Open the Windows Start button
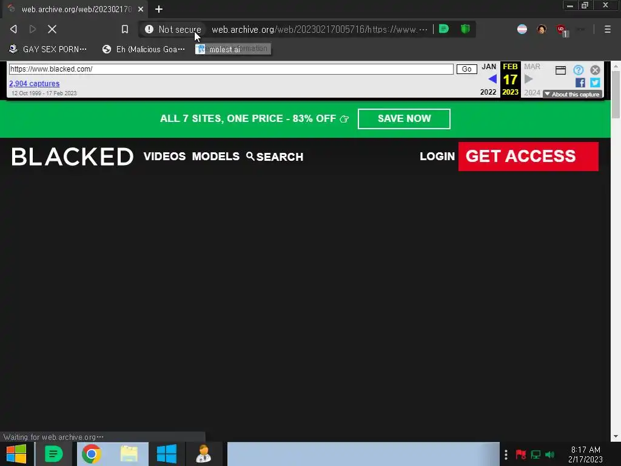621x466 pixels. click(16, 454)
